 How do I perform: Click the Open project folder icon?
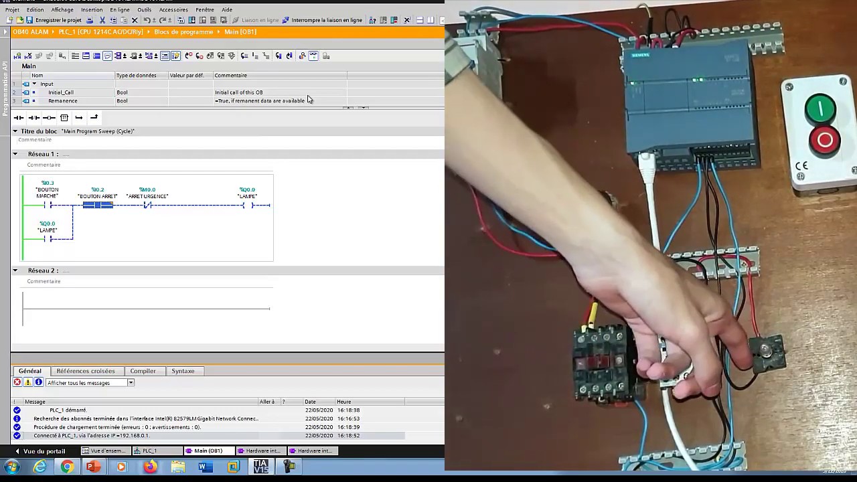(19, 20)
